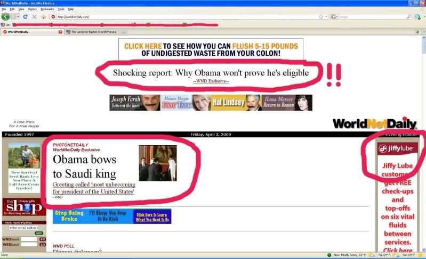
Task: Open the Hal Lindsey banner
Action: [x=236, y=103]
